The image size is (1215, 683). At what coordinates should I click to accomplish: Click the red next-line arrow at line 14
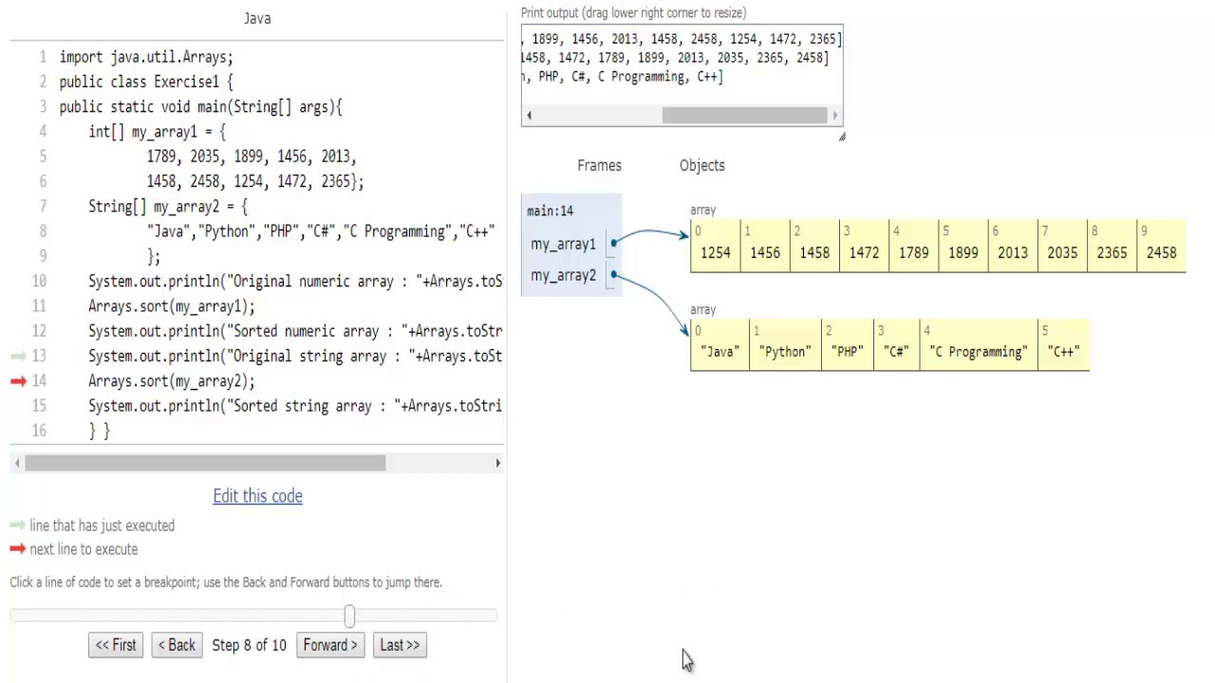click(18, 381)
